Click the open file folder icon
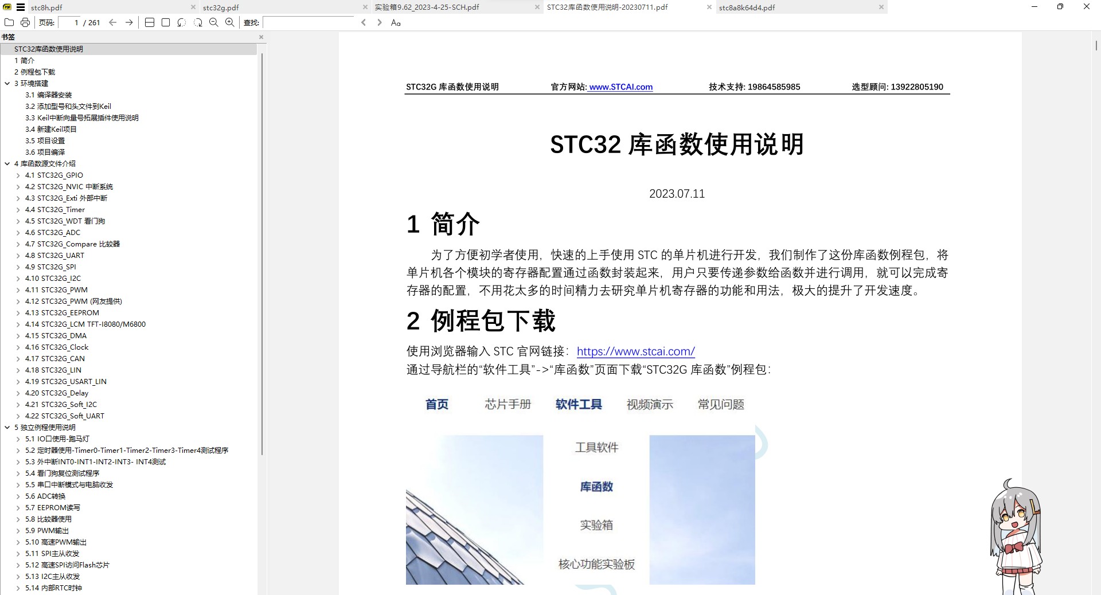The image size is (1101, 595). (x=9, y=22)
